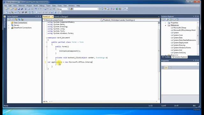The width and height of the screenshot is (204, 115).
Task: Open the Build menu
Action: coord(35,6)
